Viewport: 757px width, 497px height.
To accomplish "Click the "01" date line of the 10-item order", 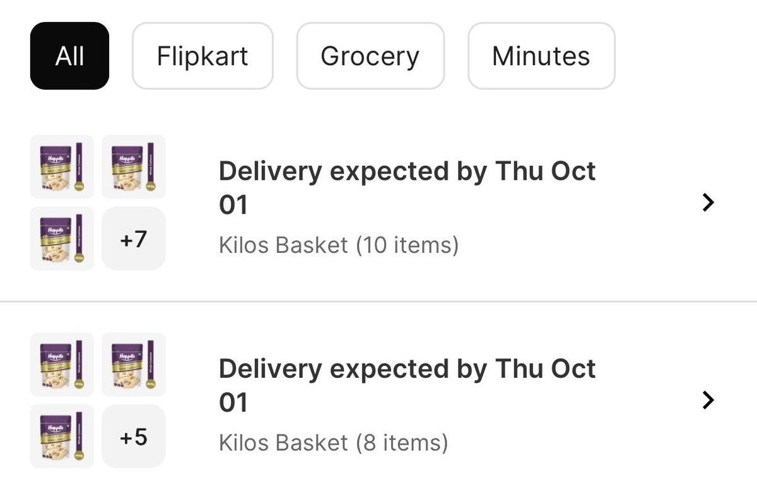I will (233, 206).
